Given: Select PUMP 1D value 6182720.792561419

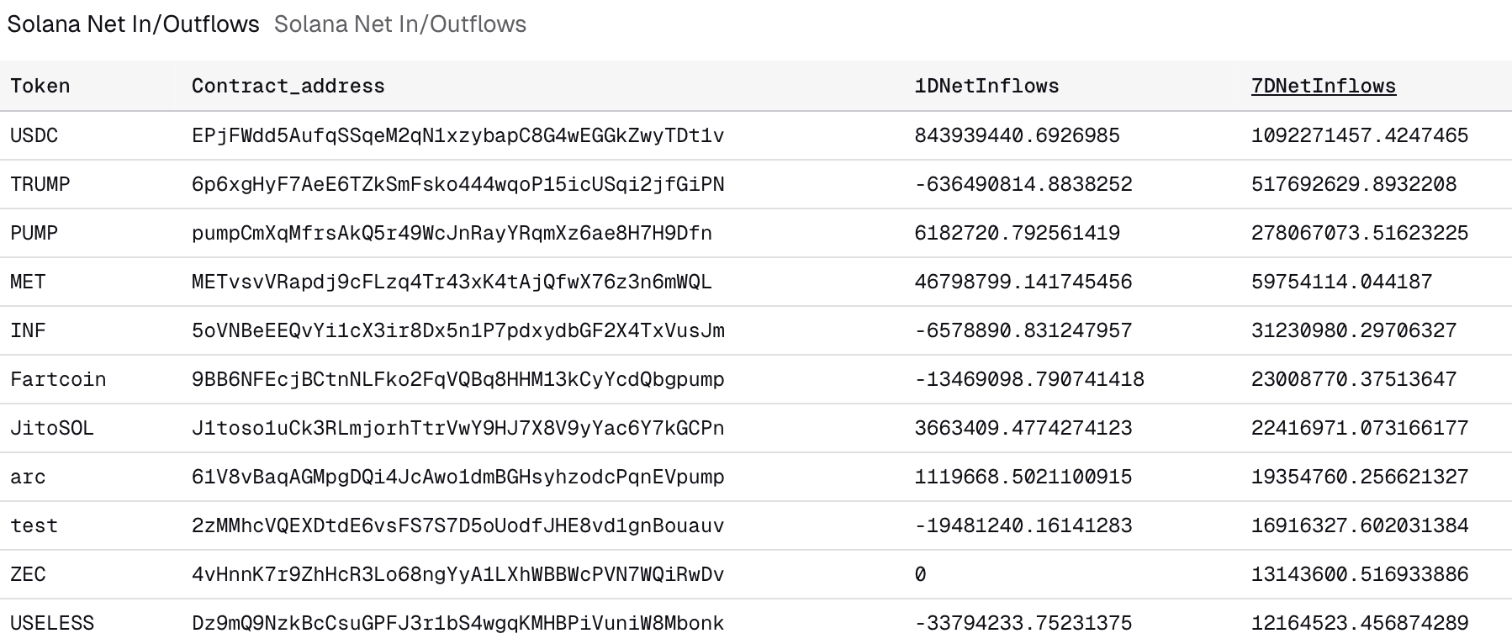Looking at the screenshot, I should coord(1017,233).
